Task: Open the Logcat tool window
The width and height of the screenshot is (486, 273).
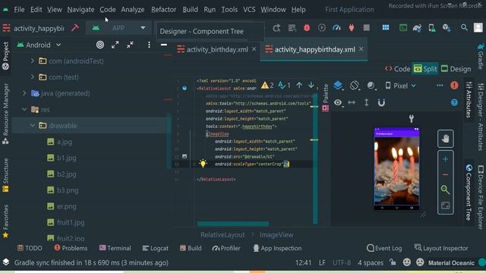Action: [155, 248]
